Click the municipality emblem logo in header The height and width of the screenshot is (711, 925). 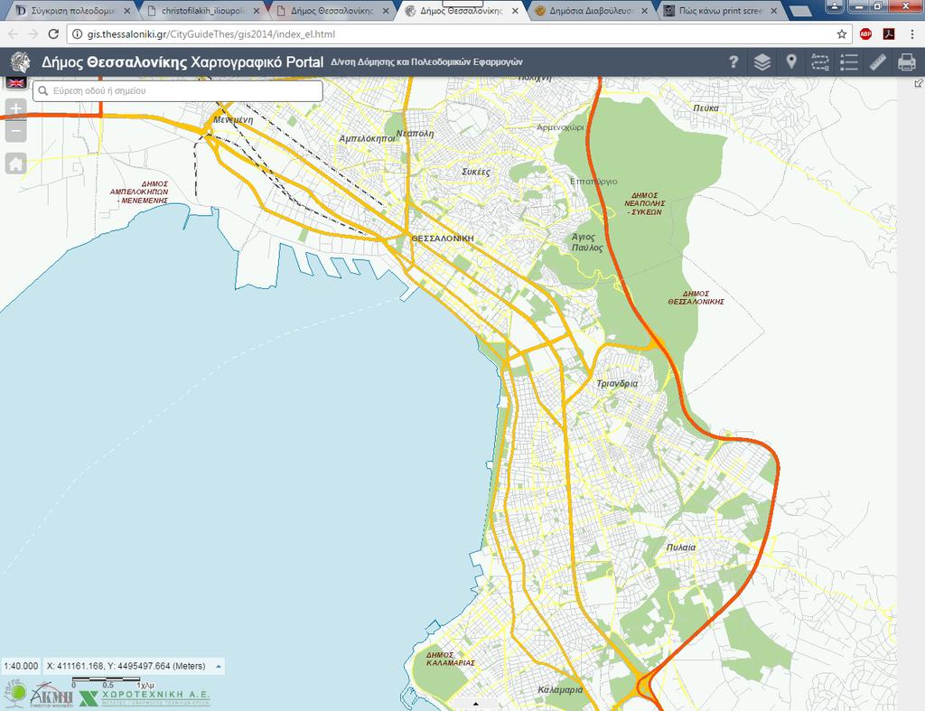pyautogui.click(x=21, y=62)
